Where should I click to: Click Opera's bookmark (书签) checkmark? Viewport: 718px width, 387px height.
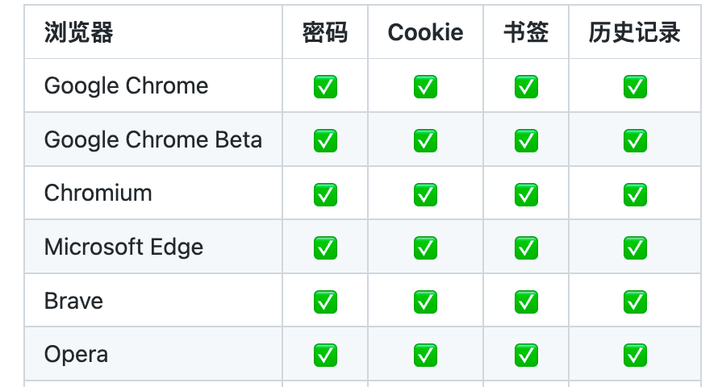coord(526,355)
